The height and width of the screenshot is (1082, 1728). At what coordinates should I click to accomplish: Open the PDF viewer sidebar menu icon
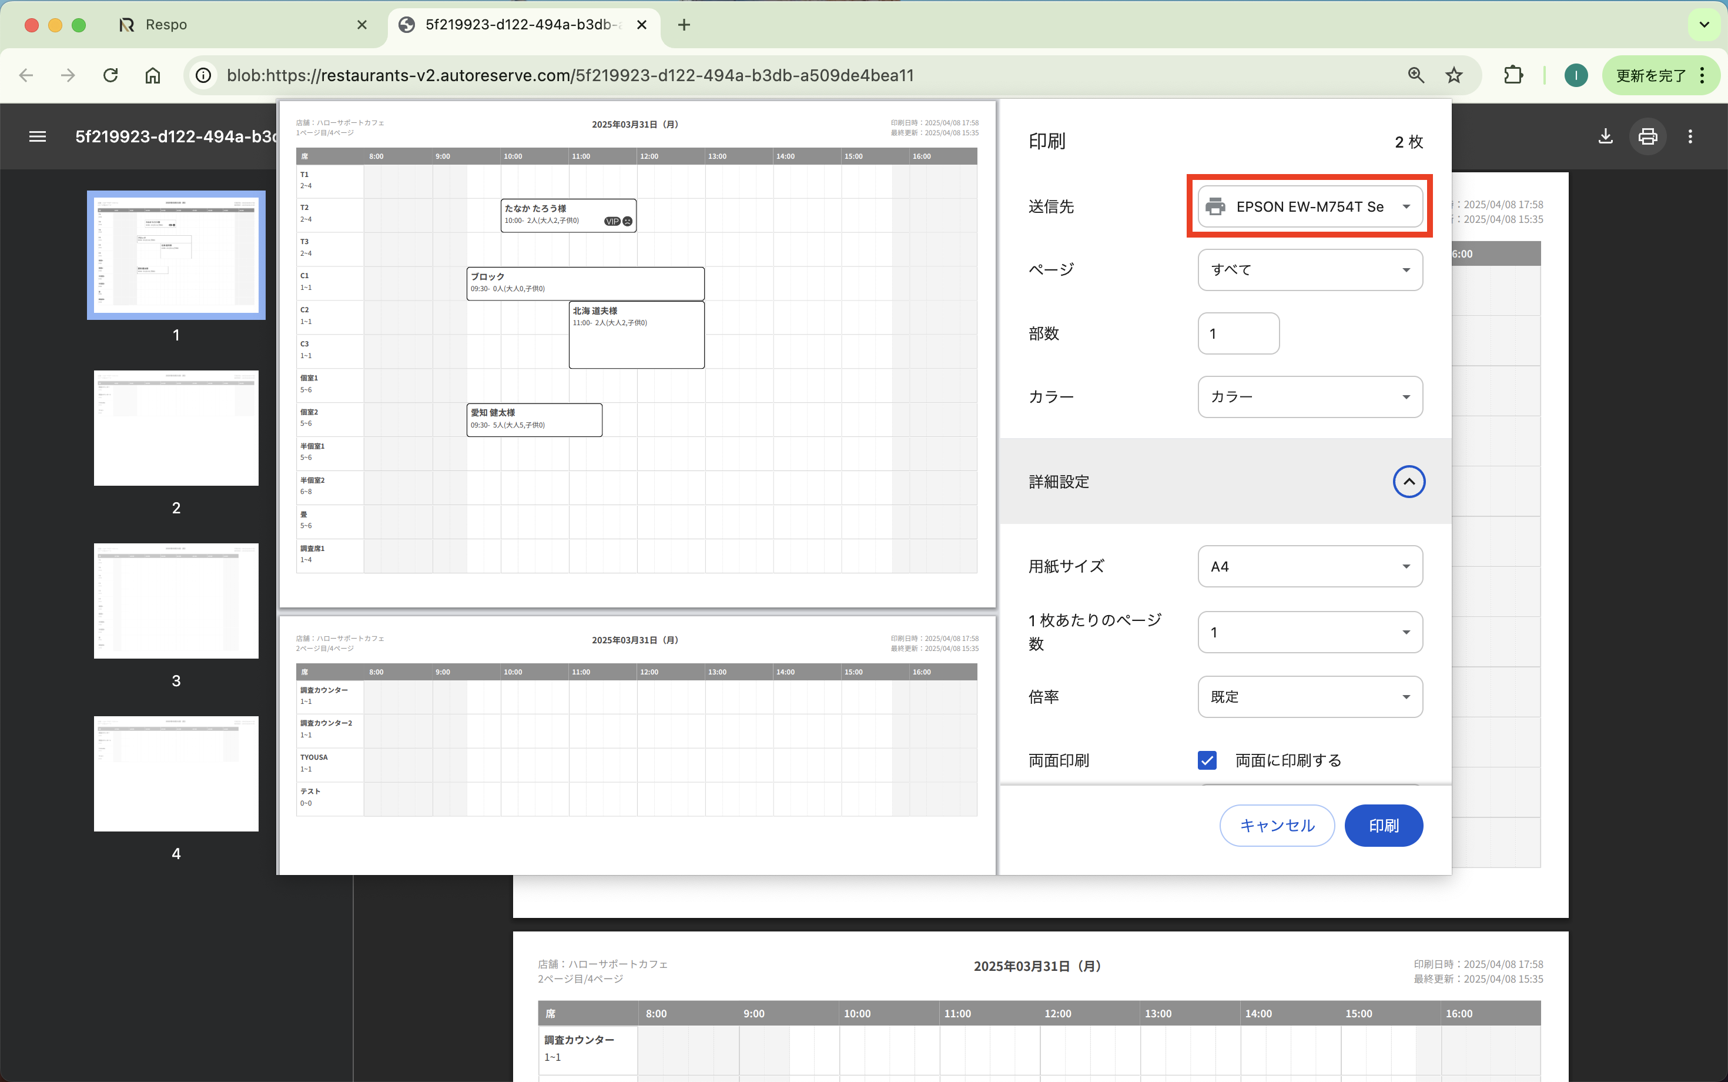point(37,136)
